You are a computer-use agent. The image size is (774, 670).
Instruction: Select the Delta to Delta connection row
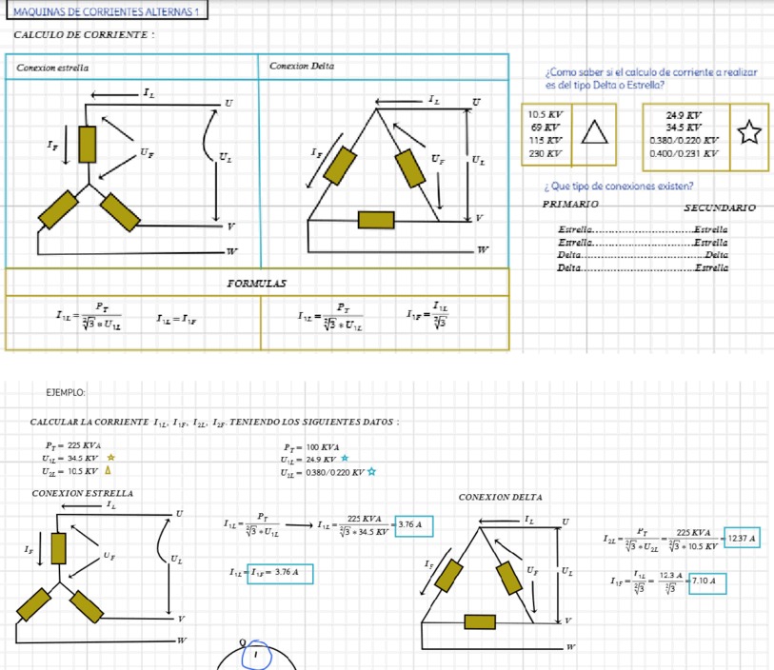click(643, 255)
